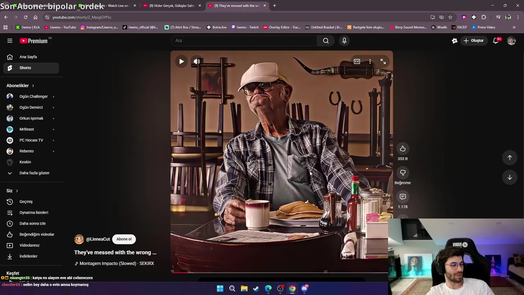Open Ogün Demirci channel
524x295 pixels.
coord(31,107)
